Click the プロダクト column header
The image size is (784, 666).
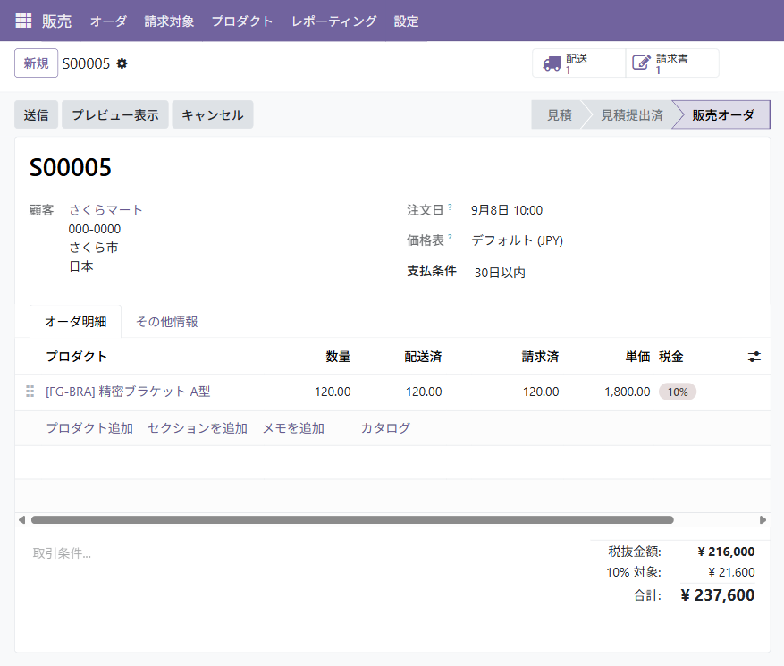click(x=77, y=357)
